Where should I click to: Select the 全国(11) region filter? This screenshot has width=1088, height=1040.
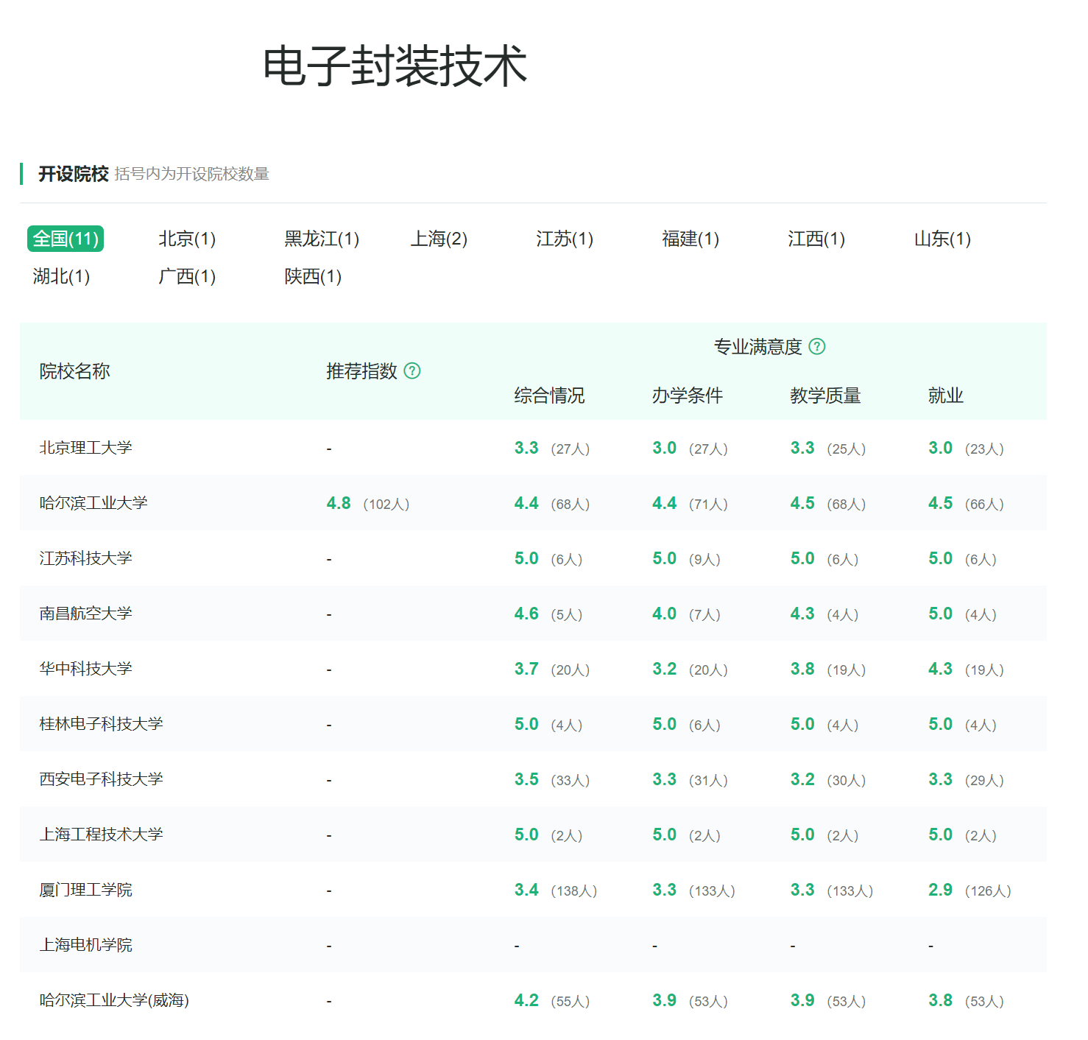67,239
